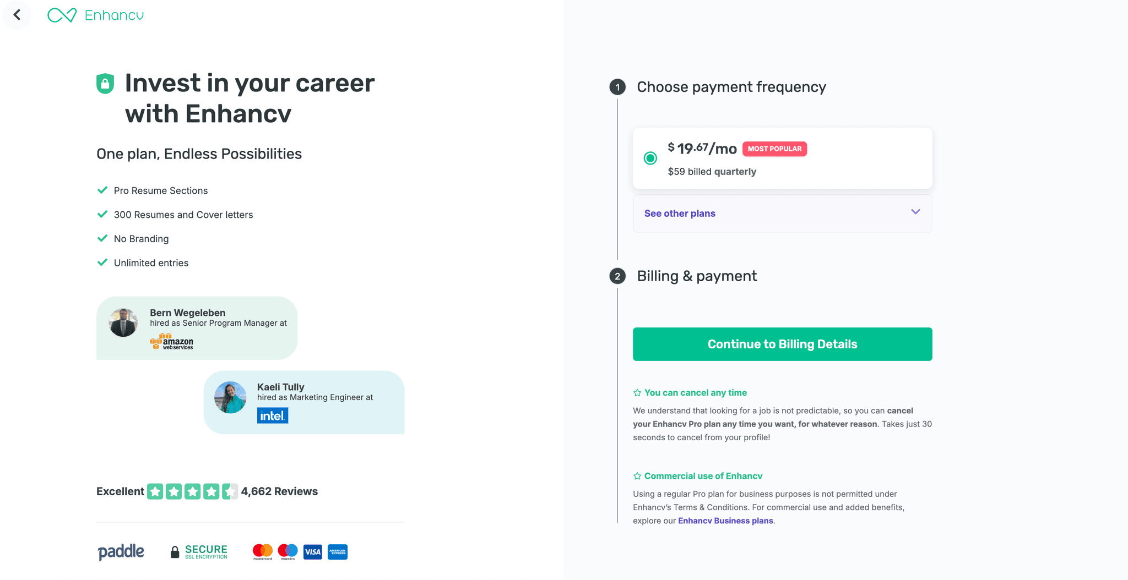The image size is (1128, 580).
Task: Click the Mastercard icon
Action: point(263,551)
